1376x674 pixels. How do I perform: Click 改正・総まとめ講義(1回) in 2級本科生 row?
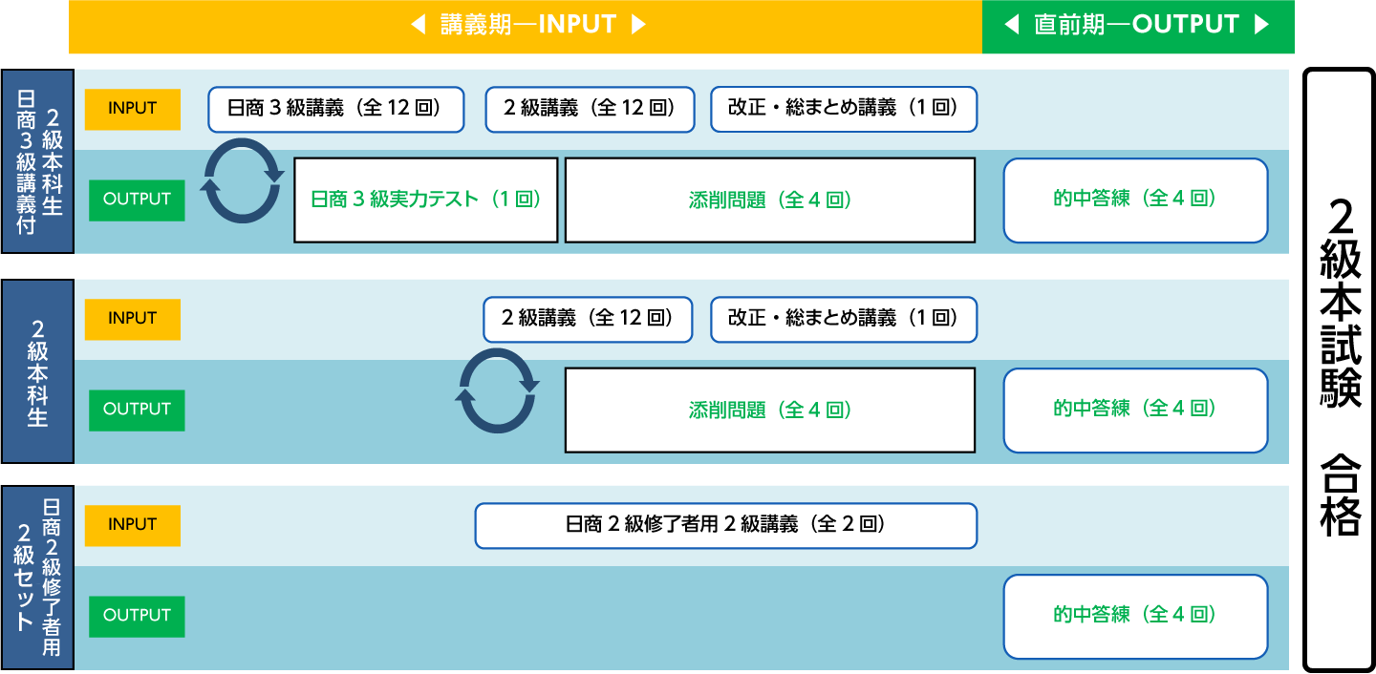tap(843, 319)
